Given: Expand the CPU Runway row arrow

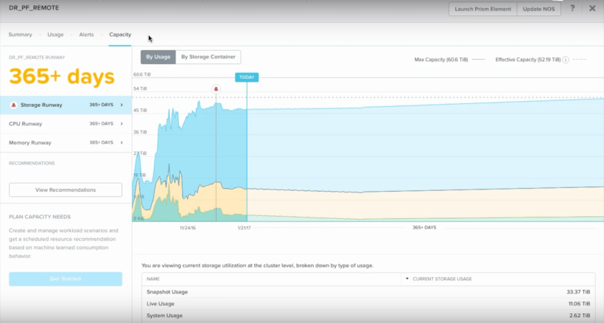Looking at the screenshot, I should tap(122, 124).
